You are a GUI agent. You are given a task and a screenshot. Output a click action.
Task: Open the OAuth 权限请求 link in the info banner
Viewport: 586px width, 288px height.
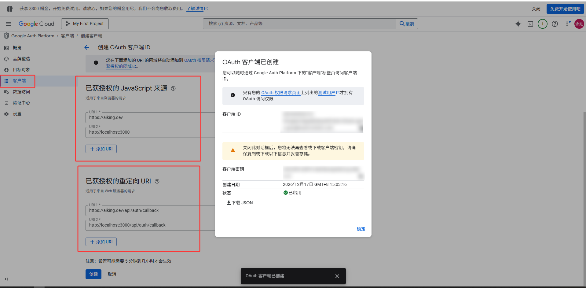pyautogui.click(x=200, y=60)
